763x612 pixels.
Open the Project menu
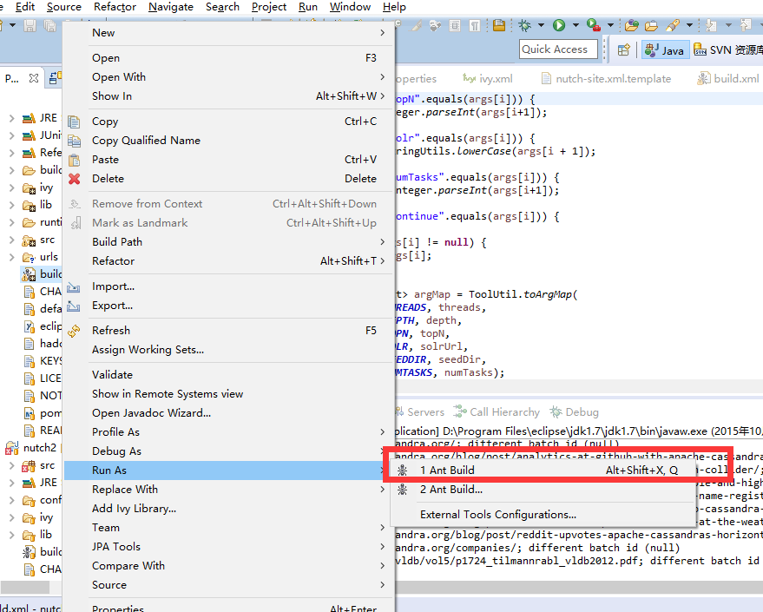[x=269, y=7]
